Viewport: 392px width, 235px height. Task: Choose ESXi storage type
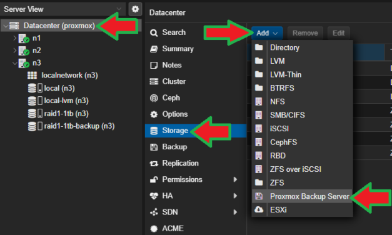pyautogui.click(x=302, y=210)
